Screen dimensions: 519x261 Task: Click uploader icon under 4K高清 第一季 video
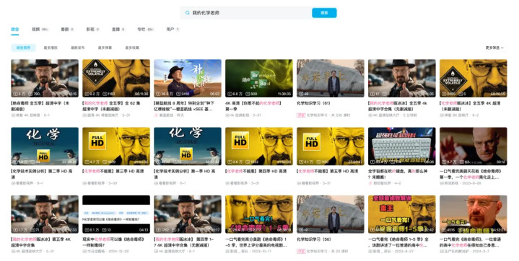[227, 115]
